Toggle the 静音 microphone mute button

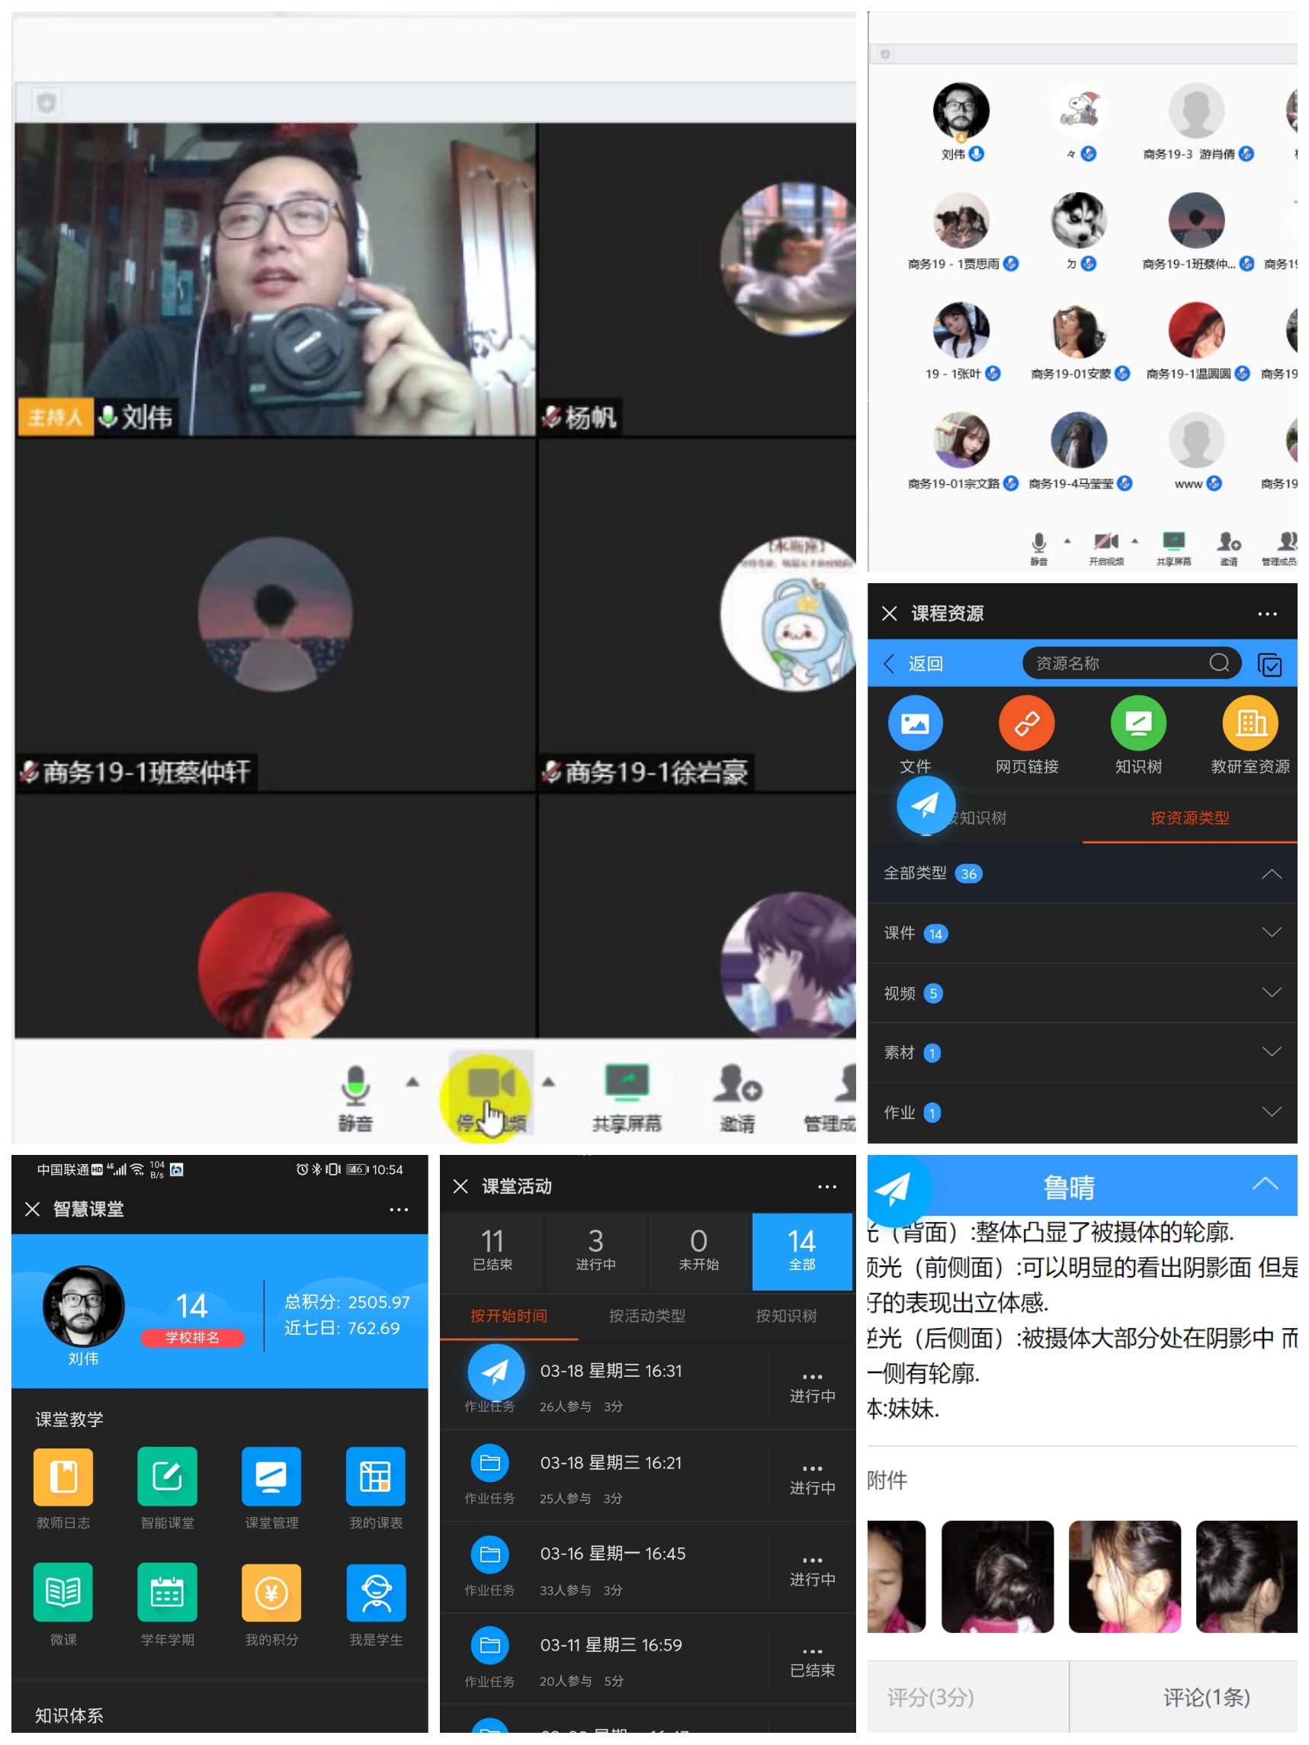coord(355,1092)
